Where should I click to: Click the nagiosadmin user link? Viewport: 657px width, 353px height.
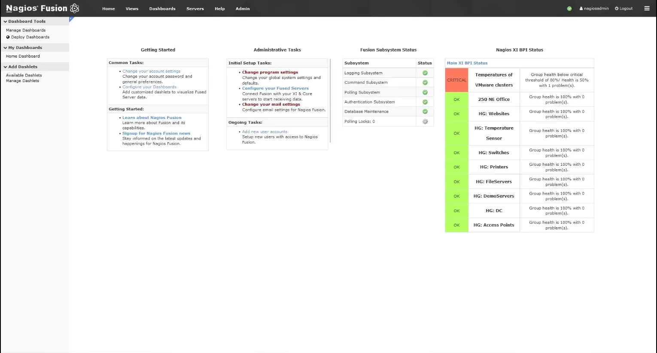coord(594,9)
